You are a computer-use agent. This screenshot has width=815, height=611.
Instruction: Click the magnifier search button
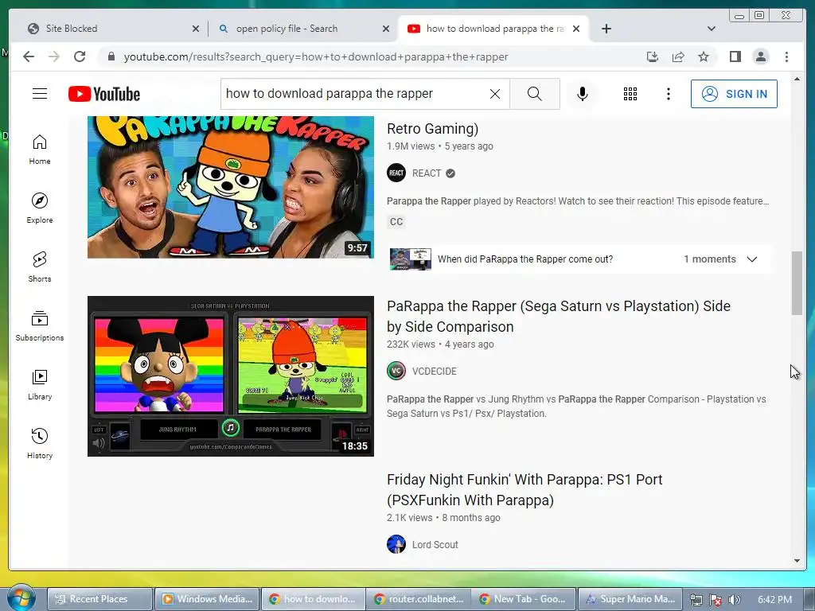point(534,94)
